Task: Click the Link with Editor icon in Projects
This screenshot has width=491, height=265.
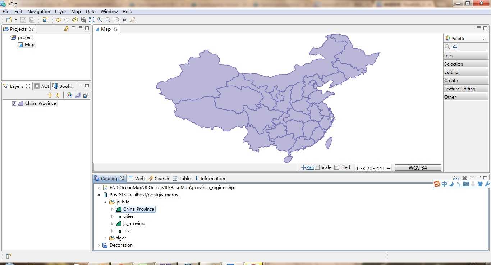Action: (x=66, y=28)
